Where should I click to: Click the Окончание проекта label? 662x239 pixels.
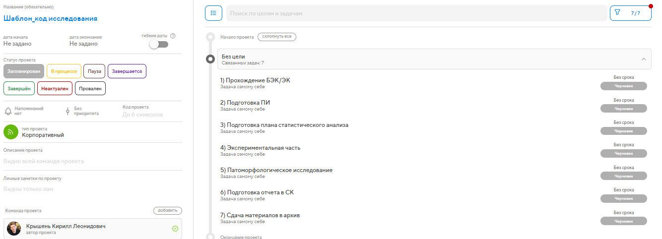(241, 237)
